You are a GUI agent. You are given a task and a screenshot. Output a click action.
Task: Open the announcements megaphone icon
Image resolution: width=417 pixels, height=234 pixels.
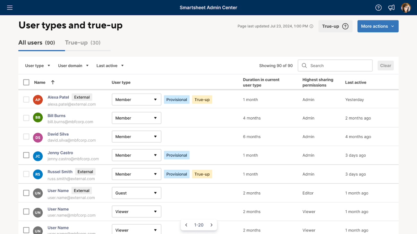coord(391,7)
